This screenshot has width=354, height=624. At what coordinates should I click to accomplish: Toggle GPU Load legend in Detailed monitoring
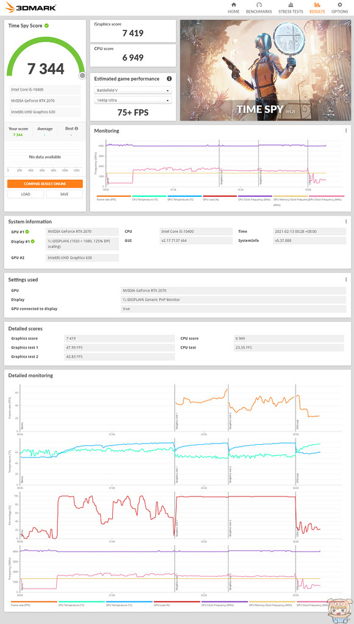177,604
